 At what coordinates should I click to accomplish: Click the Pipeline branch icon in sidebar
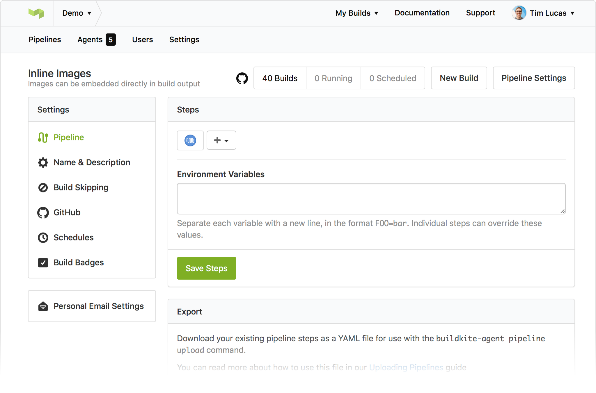(43, 137)
